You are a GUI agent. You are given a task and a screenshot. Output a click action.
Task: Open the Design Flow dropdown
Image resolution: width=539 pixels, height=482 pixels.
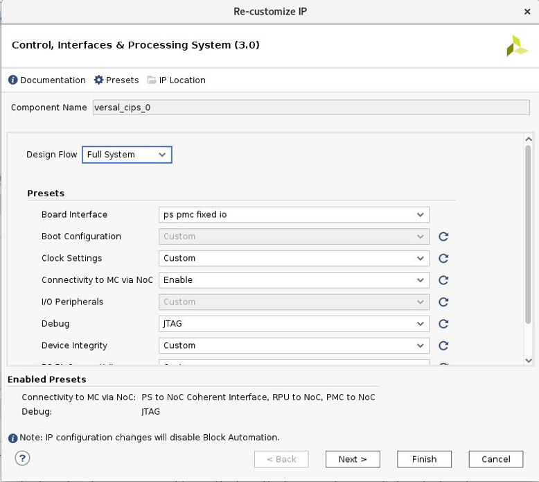click(127, 155)
